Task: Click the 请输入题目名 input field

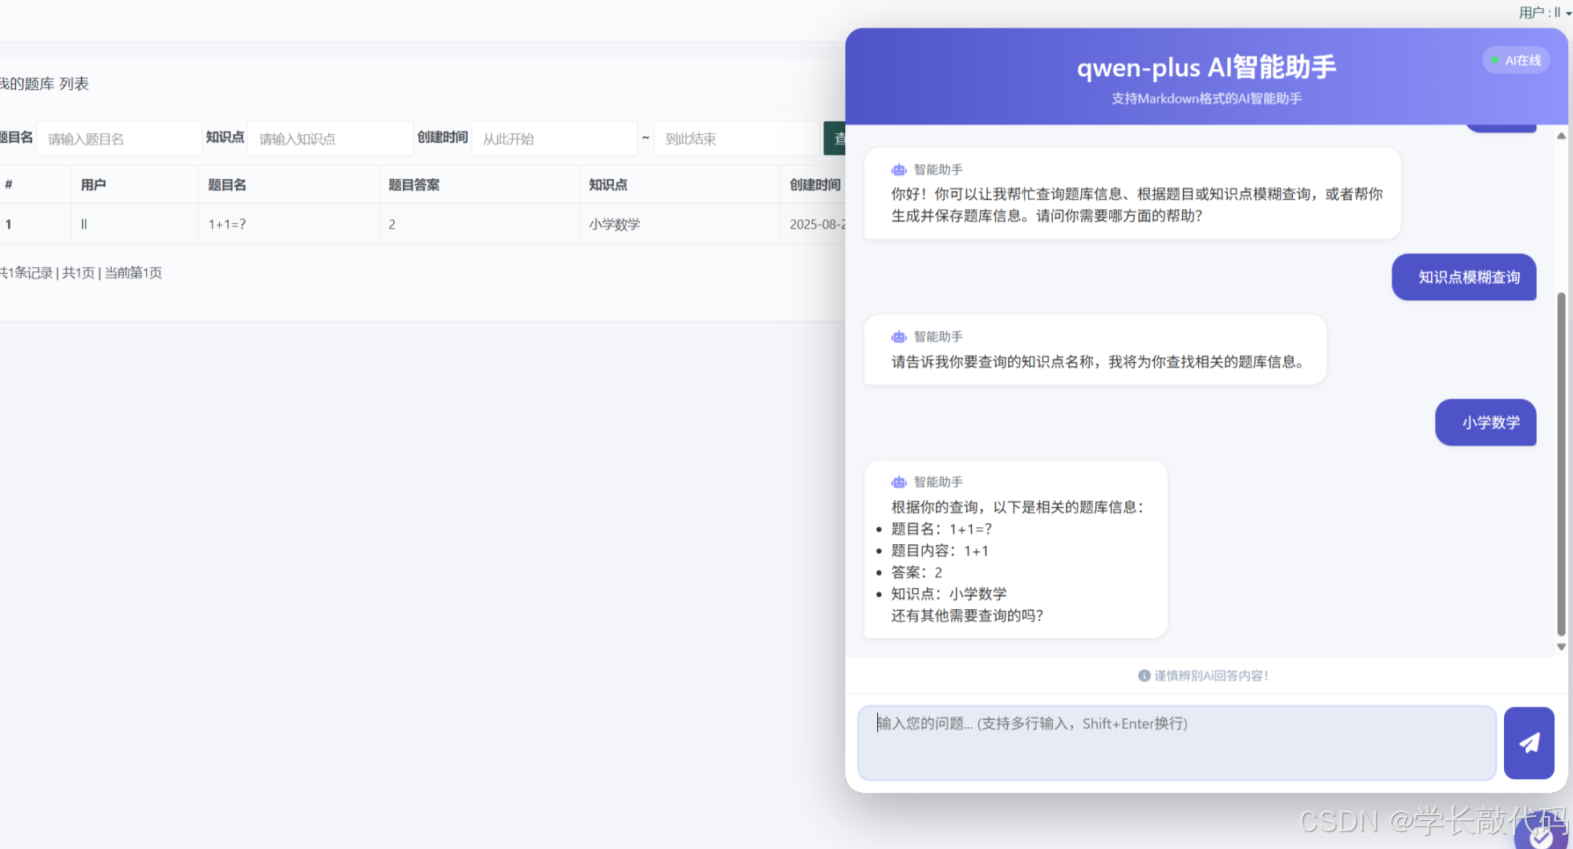Action: tap(119, 138)
